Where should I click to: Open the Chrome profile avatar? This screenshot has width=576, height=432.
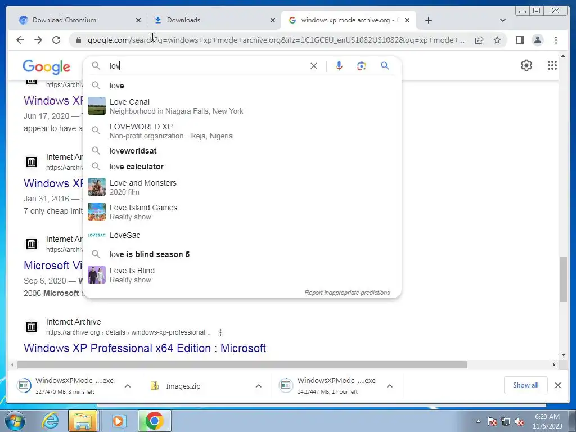(x=537, y=40)
